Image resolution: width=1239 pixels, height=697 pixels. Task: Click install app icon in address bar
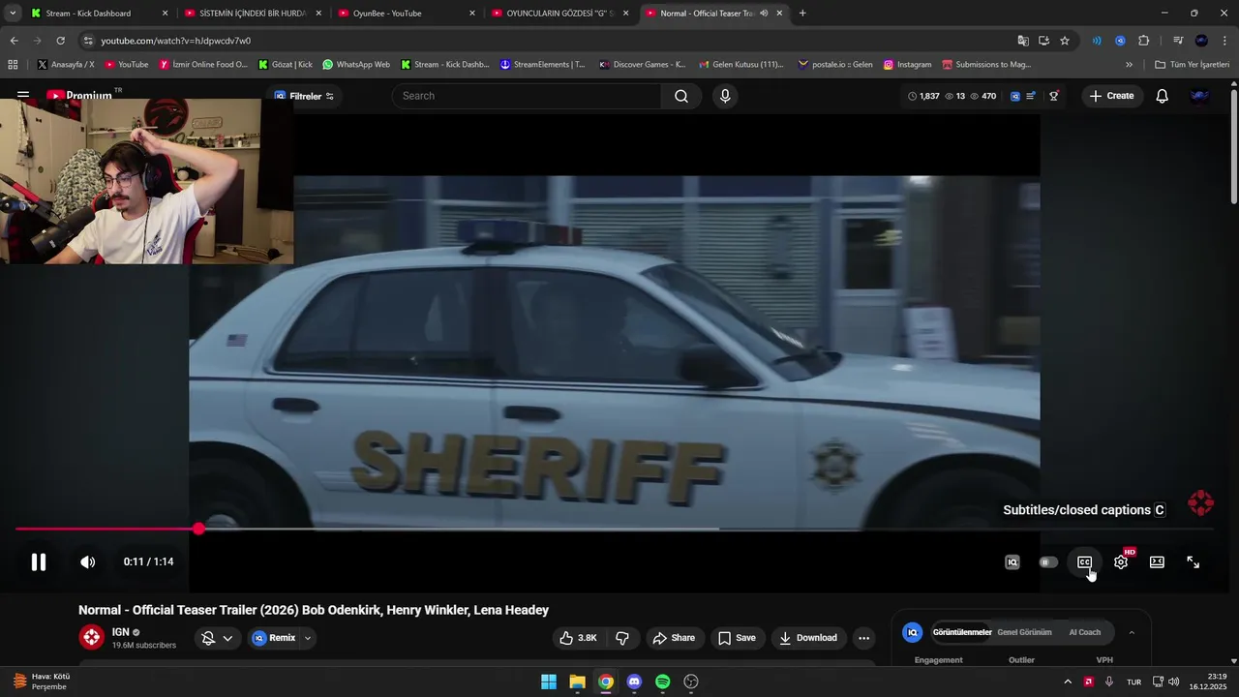point(1043,41)
